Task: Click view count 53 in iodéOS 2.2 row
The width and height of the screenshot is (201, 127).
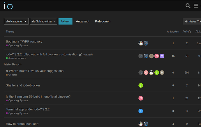Action: [187, 56]
